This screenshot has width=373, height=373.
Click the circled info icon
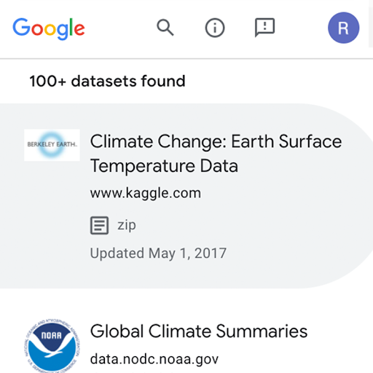(x=215, y=28)
